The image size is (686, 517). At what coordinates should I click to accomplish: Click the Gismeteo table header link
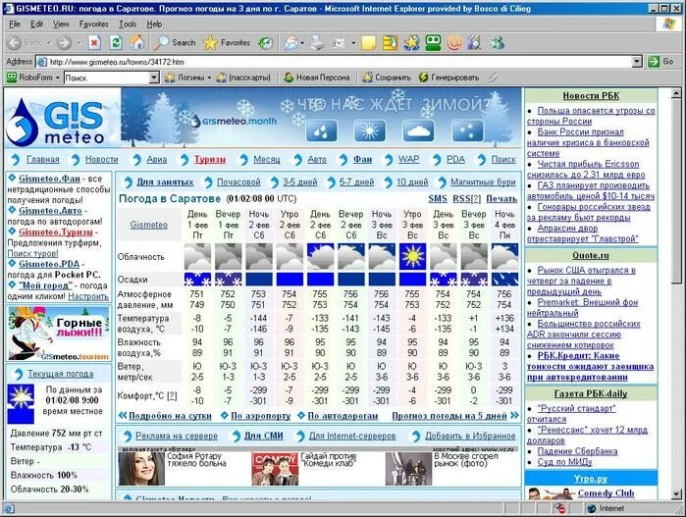tap(149, 225)
